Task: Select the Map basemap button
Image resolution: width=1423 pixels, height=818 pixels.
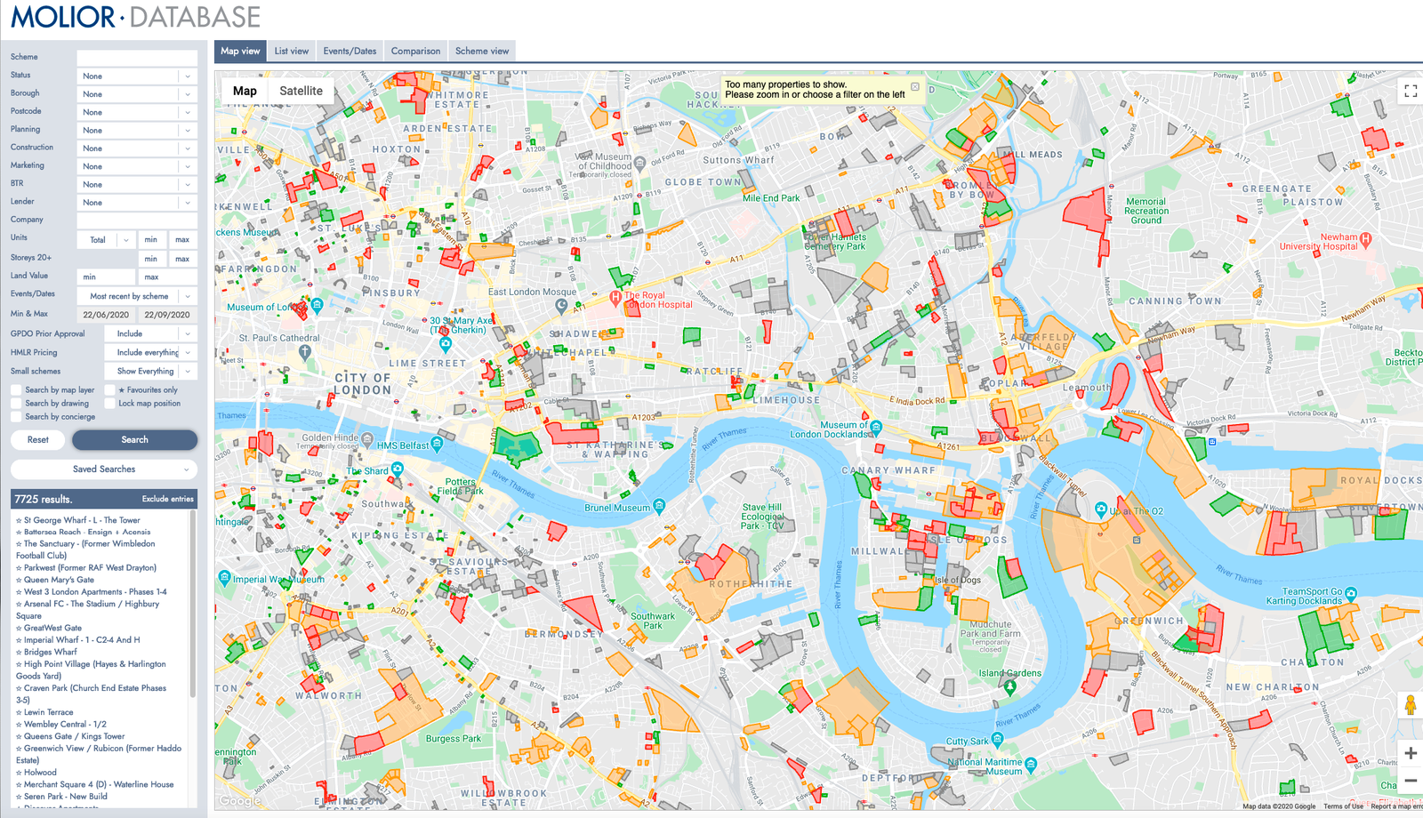Action: [x=245, y=91]
